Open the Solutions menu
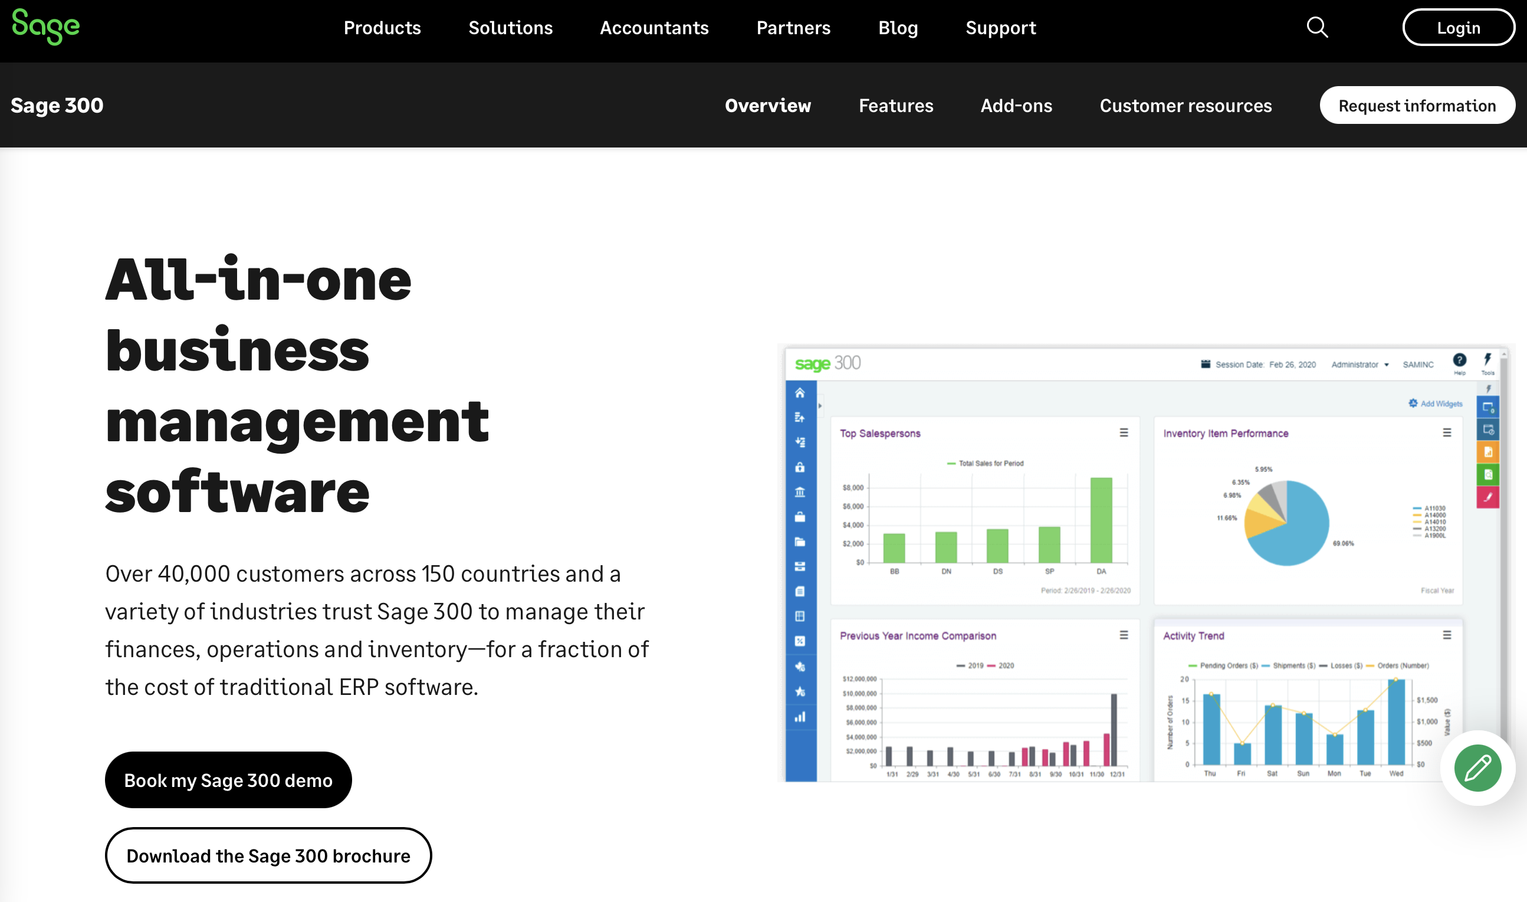Screen dimensions: 1527x902 (x=510, y=28)
